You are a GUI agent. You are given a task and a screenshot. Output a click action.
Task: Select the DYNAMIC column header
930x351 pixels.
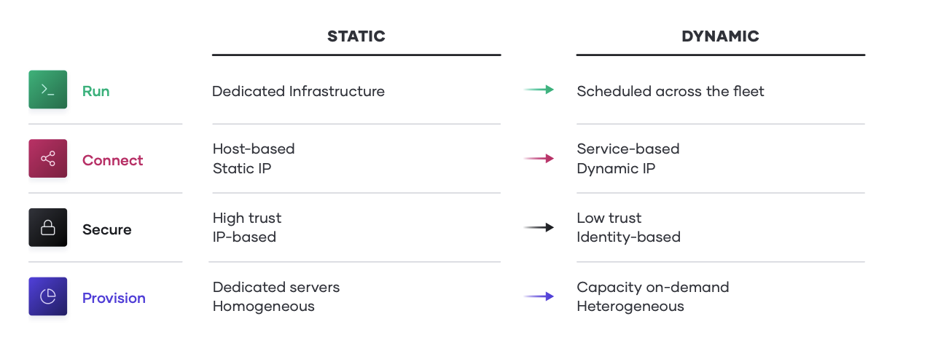point(720,36)
